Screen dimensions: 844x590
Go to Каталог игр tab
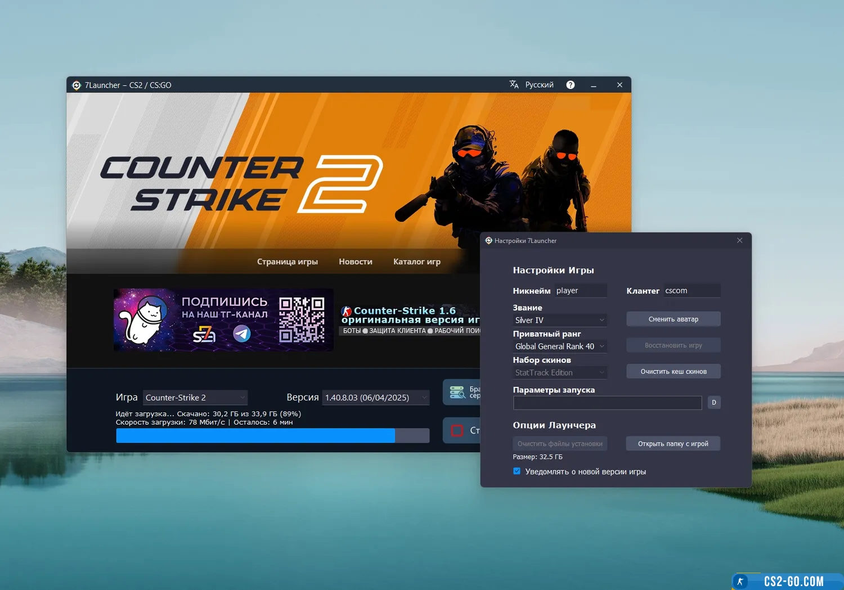416,262
